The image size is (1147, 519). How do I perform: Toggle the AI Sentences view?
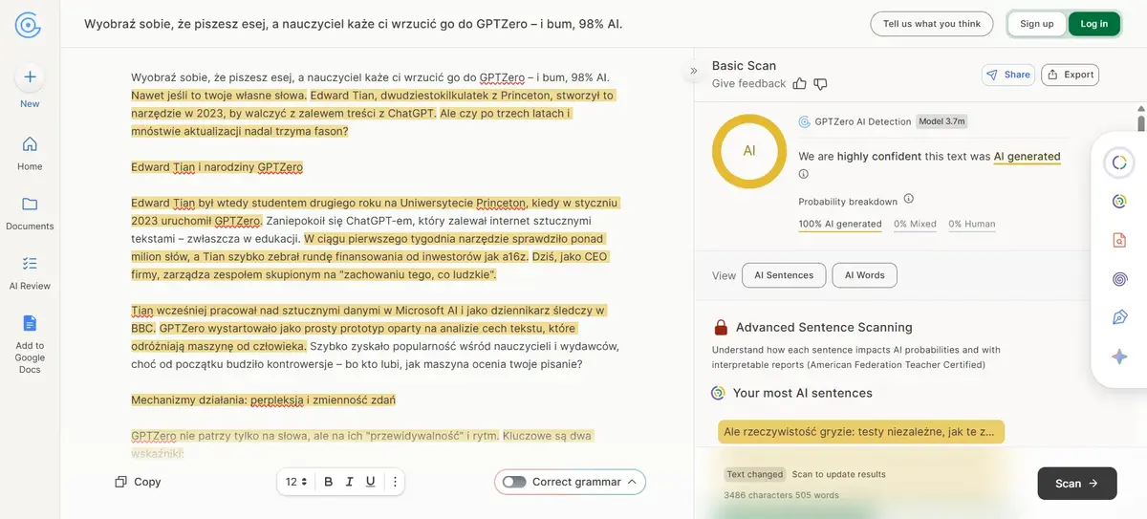coord(784,275)
